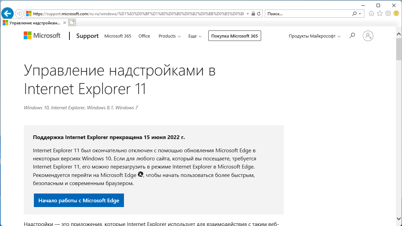Open Office menu item
This screenshot has width=402, height=226.
(144, 36)
